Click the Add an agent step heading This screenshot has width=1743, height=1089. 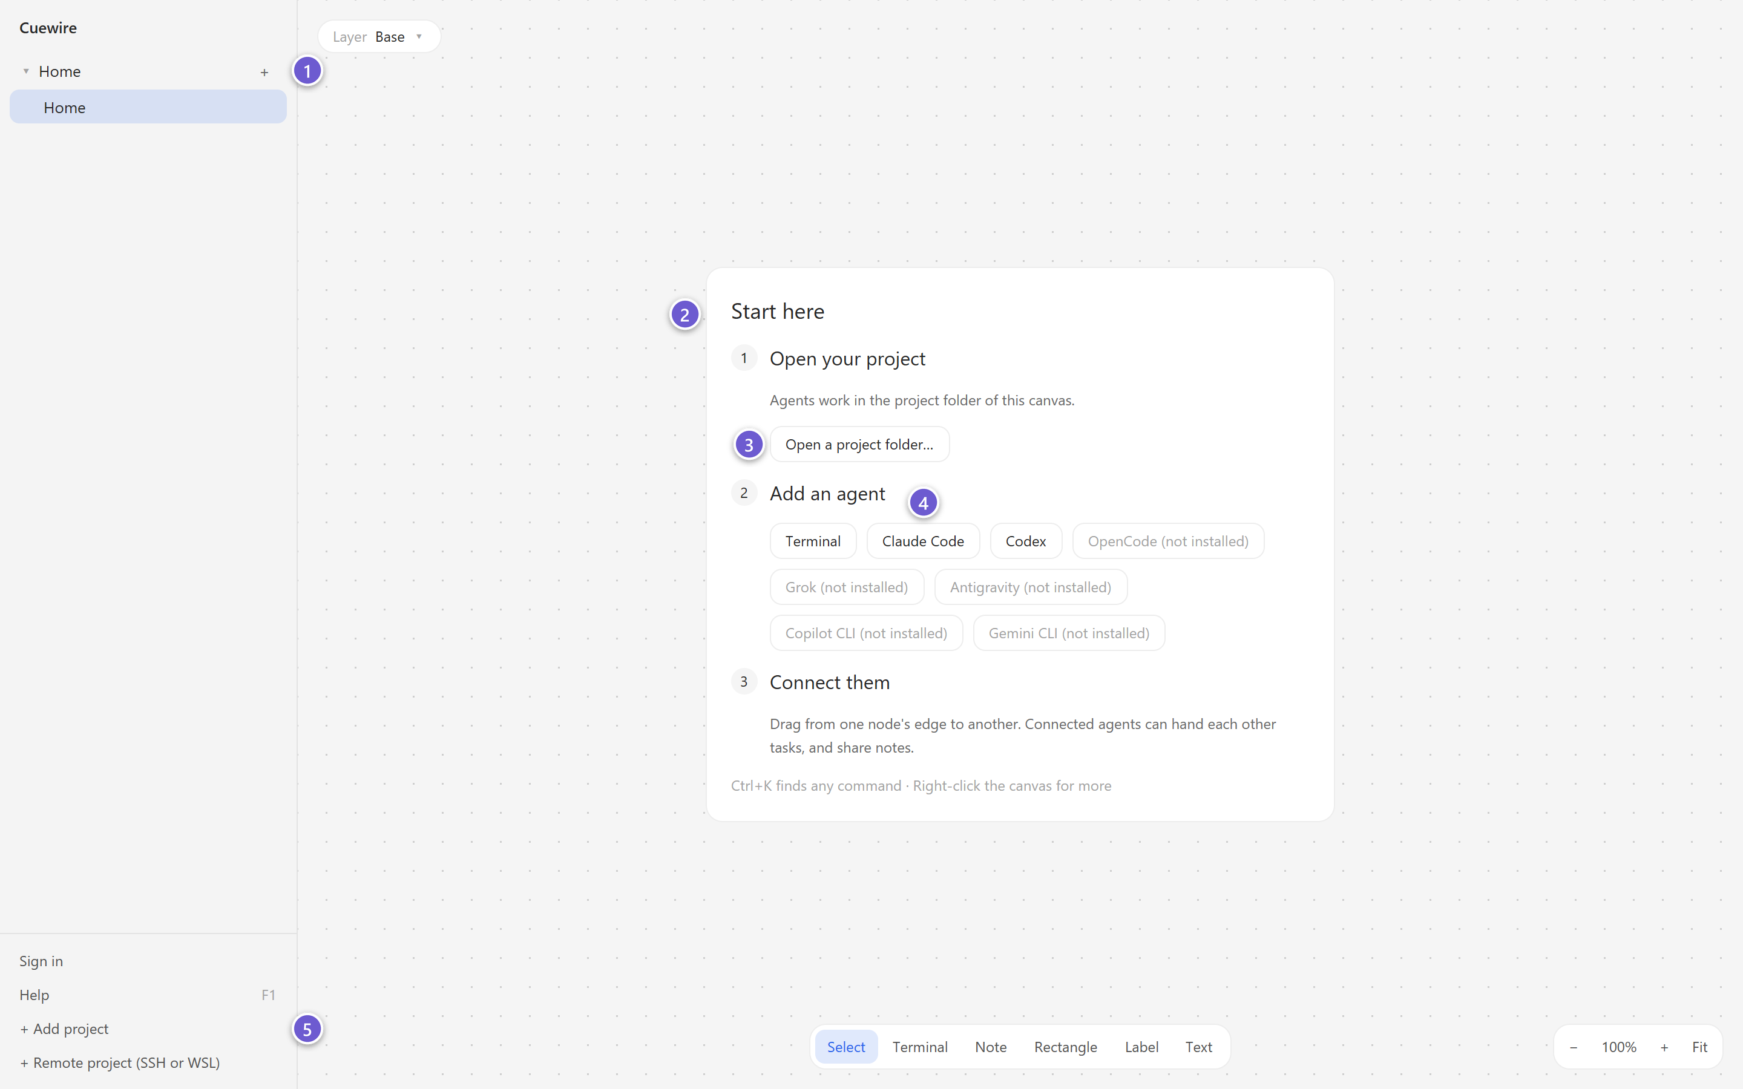click(x=827, y=493)
